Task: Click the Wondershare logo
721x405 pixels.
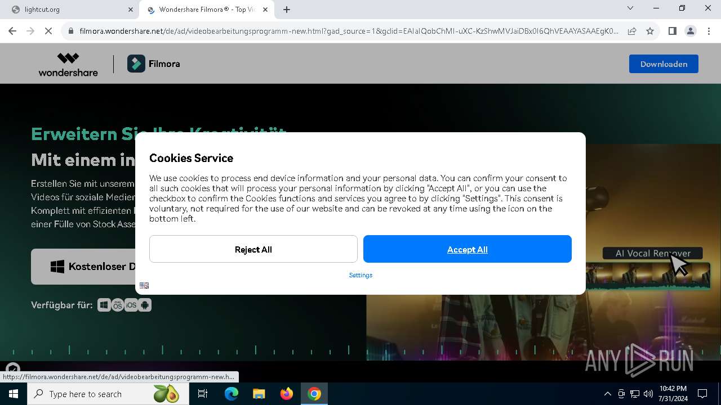Action: click(x=68, y=64)
